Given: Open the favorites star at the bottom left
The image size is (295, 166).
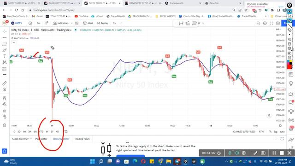Looking at the screenshot, I should [4, 151].
